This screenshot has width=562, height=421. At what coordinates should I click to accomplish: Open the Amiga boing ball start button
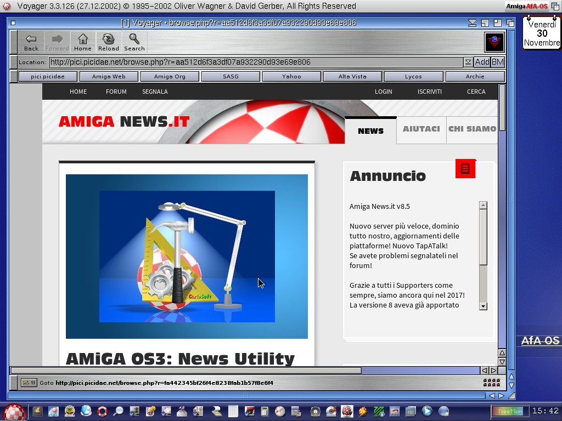pyautogui.click(x=14, y=411)
